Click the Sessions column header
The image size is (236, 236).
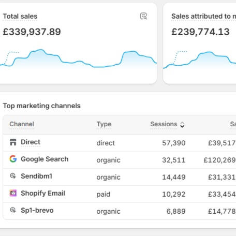click(164, 124)
